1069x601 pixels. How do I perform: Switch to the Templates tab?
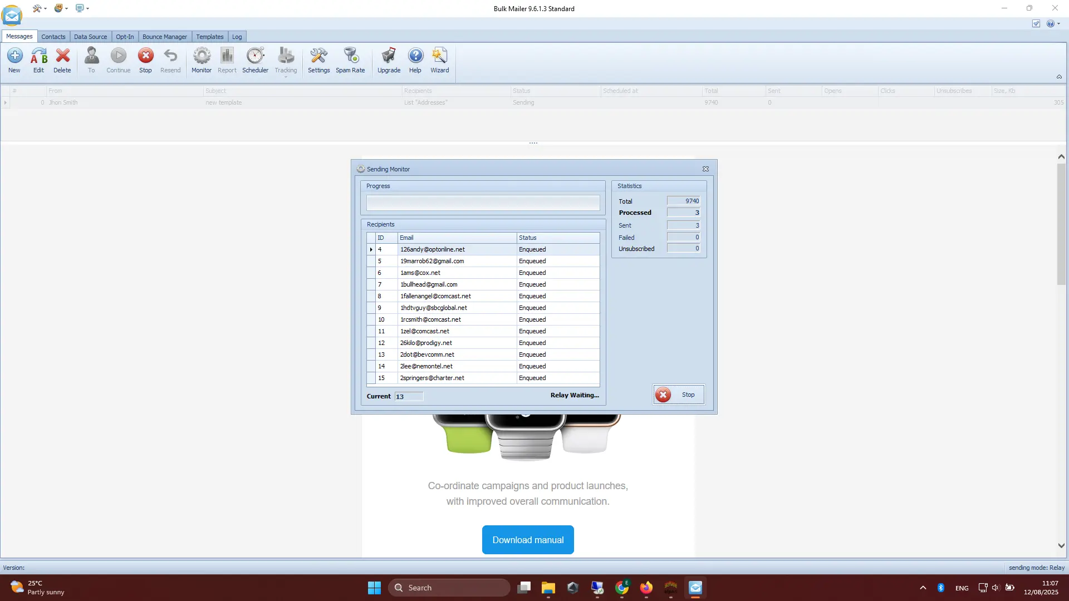(x=210, y=37)
